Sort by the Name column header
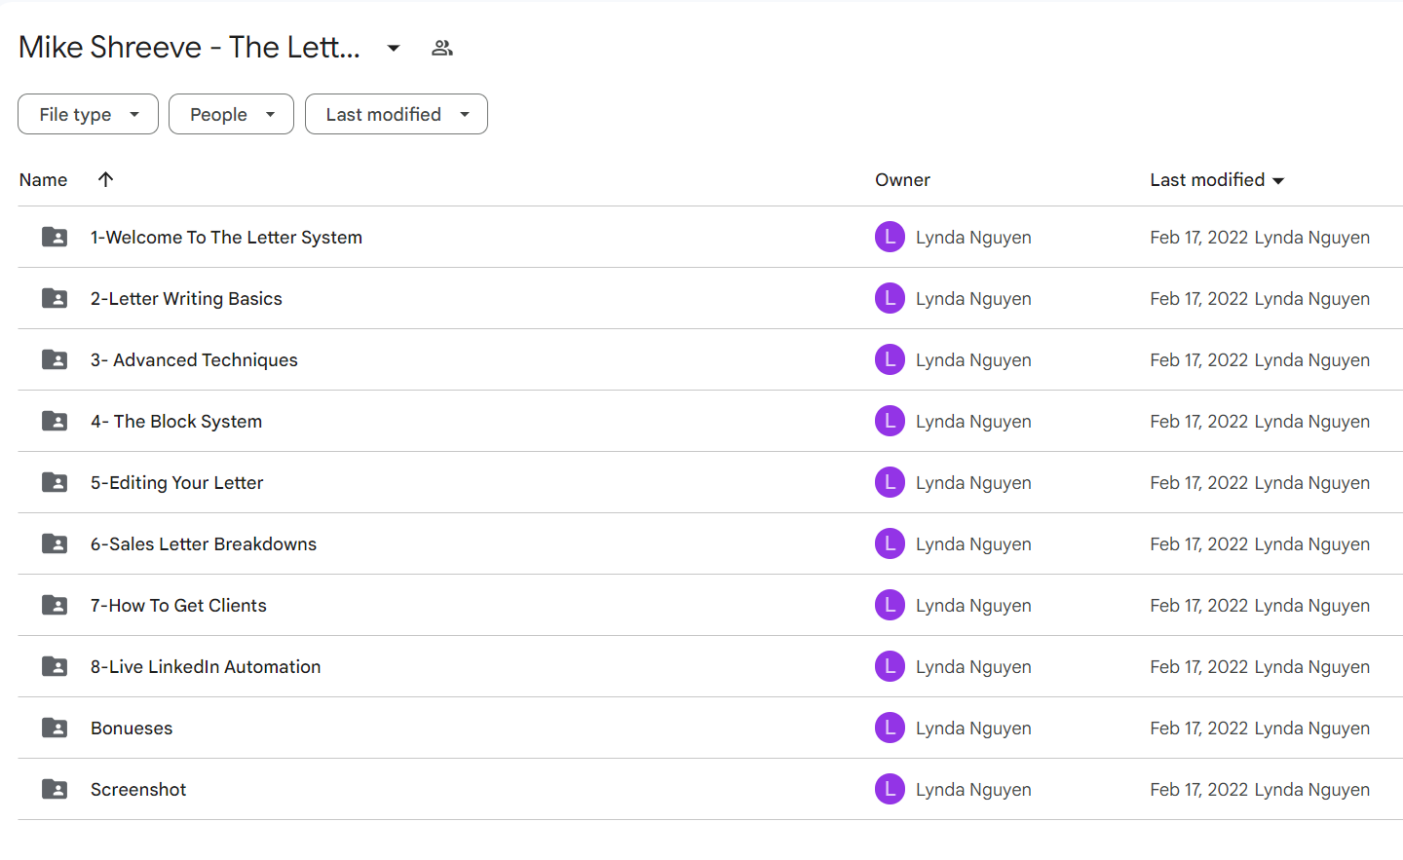 [43, 180]
